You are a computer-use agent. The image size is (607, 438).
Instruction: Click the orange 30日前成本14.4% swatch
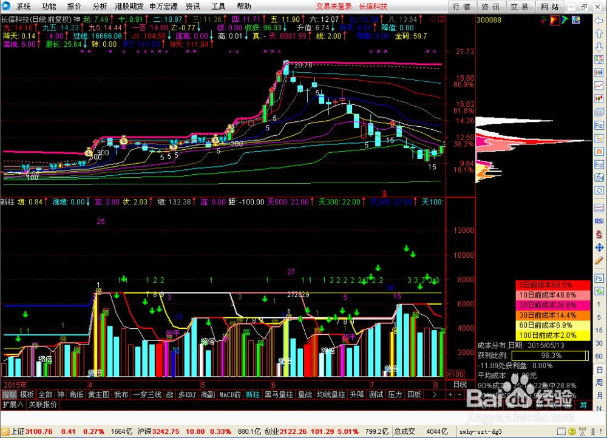coord(553,315)
